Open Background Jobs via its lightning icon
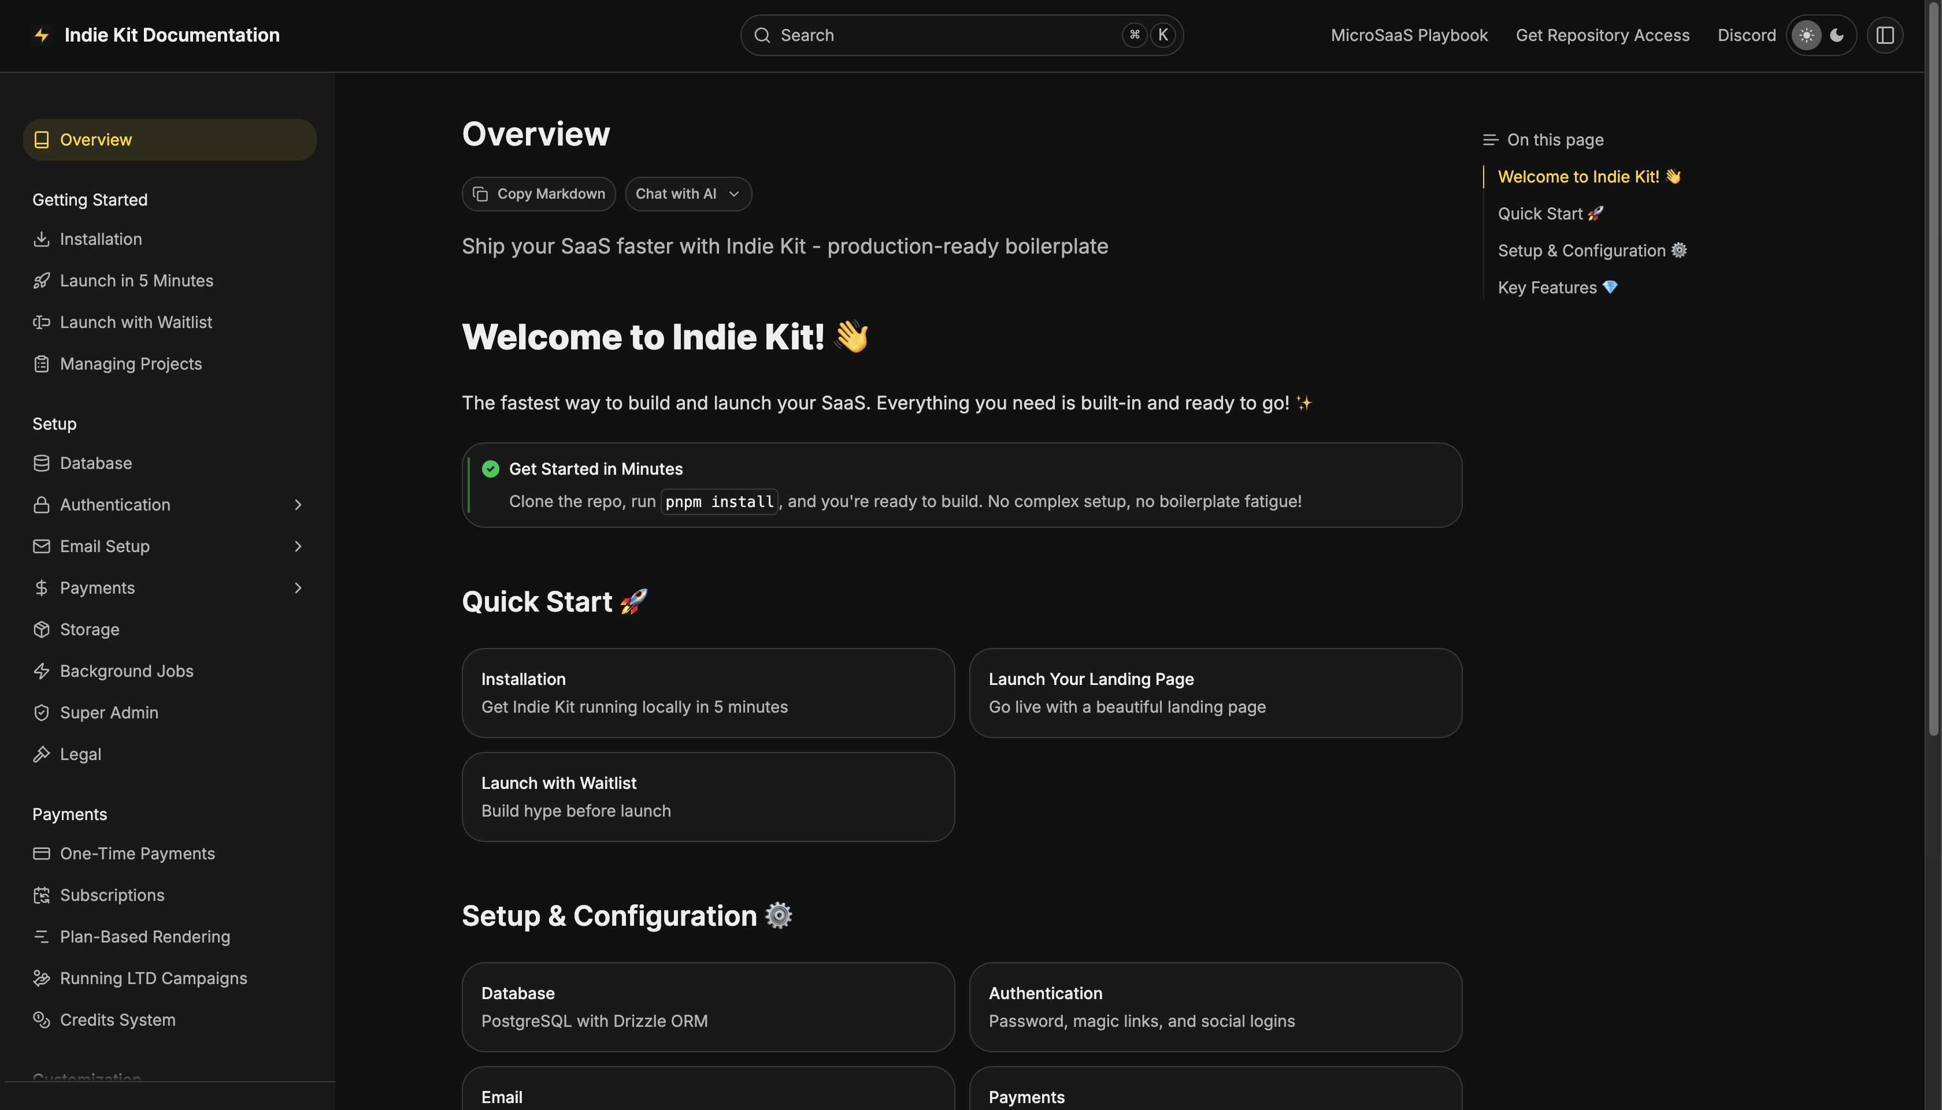Screen dimensions: 1942x1110 (x=42, y=671)
